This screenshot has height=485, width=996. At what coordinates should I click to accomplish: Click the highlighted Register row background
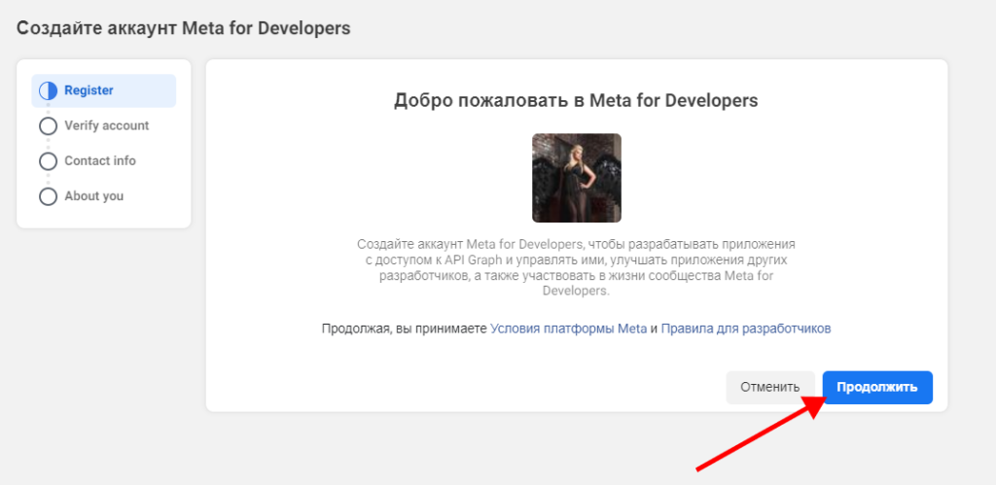point(146,90)
